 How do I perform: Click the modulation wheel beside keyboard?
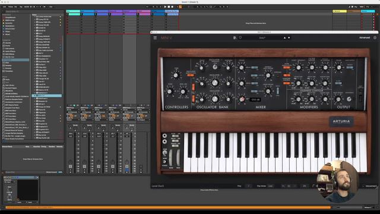pyautogui.click(x=178, y=158)
